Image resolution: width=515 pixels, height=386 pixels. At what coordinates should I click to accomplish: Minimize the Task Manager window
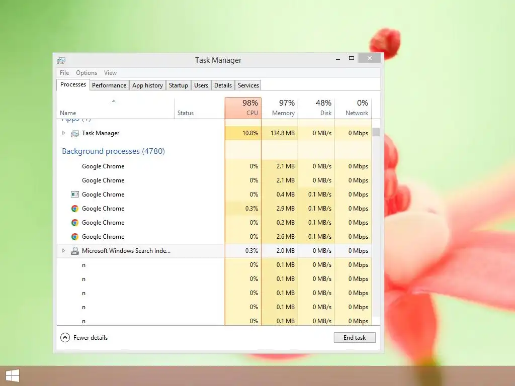coord(338,58)
